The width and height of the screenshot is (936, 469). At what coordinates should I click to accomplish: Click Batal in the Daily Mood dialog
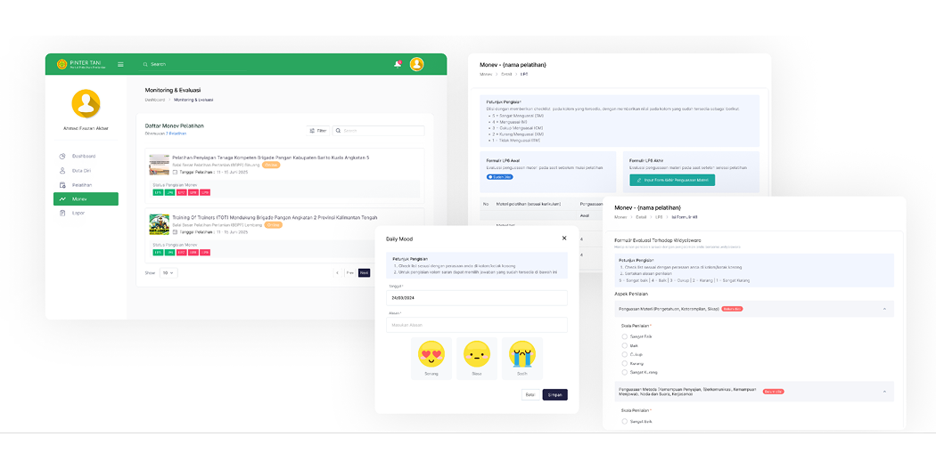coord(530,394)
